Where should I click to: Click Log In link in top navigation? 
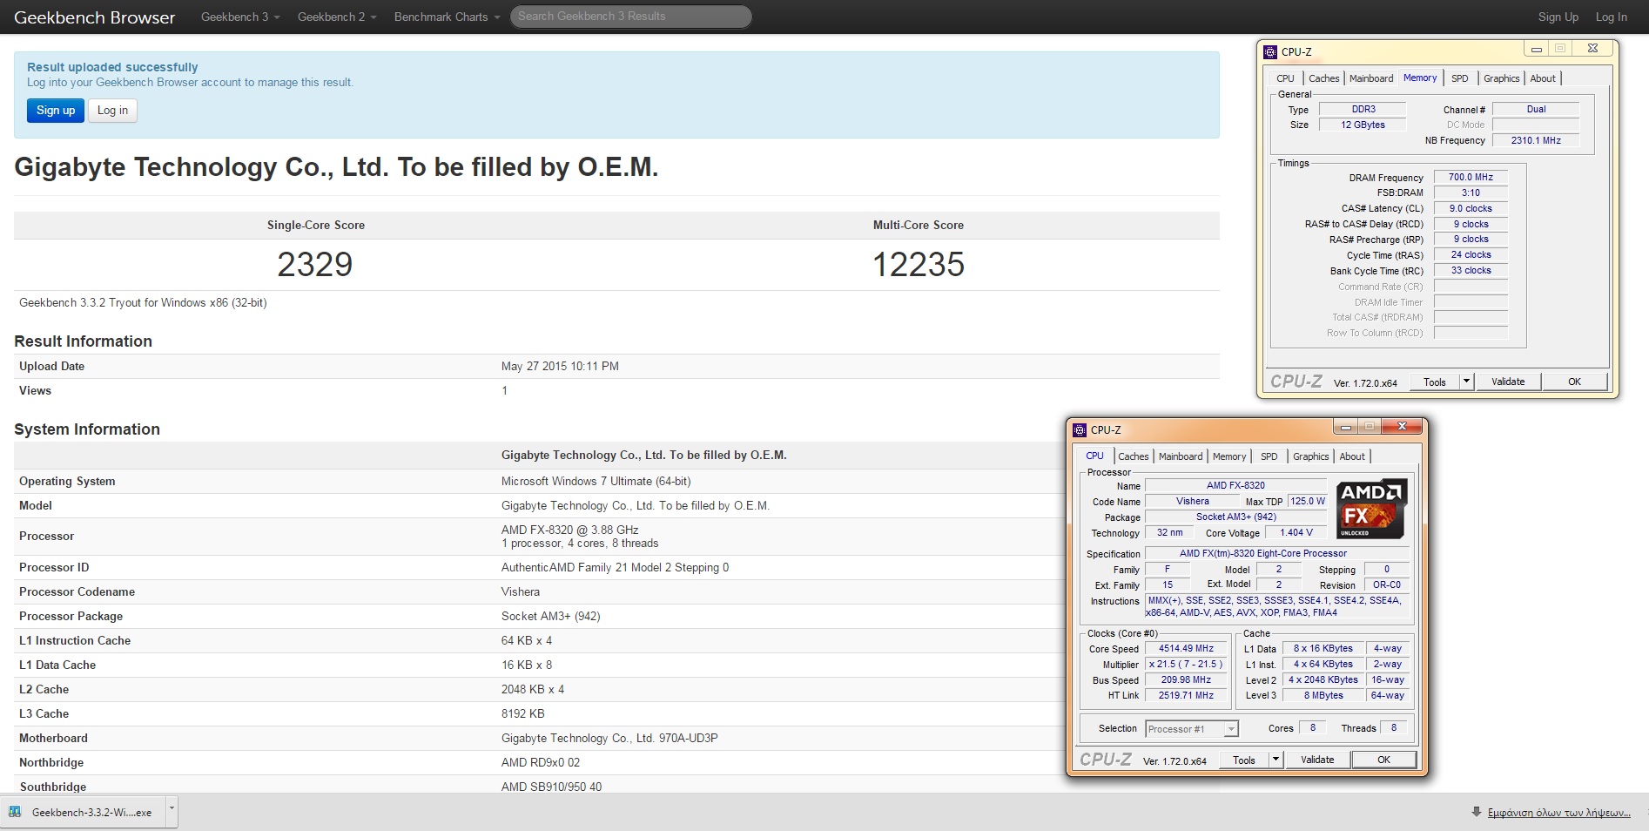(1611, 17)
